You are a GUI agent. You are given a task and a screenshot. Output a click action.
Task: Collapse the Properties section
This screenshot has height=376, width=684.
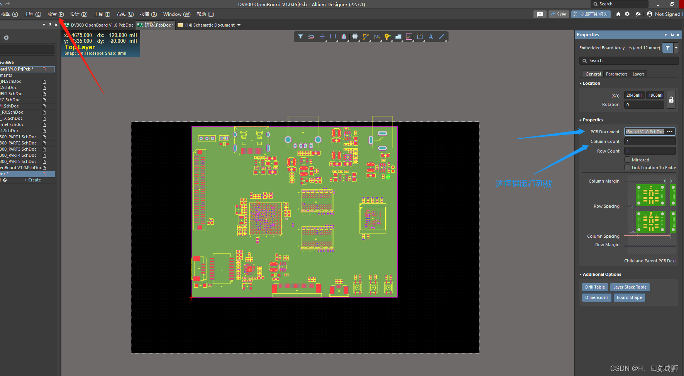pos(581,120)
